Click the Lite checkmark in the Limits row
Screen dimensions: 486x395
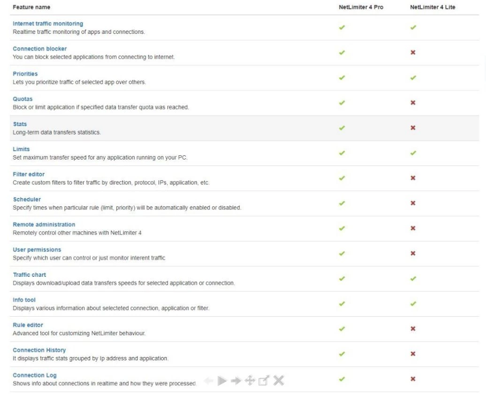click(x=413, y=153)
